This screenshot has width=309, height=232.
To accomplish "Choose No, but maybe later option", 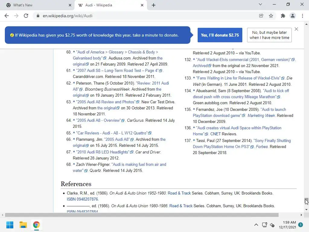I will click(x=269, y=35).
